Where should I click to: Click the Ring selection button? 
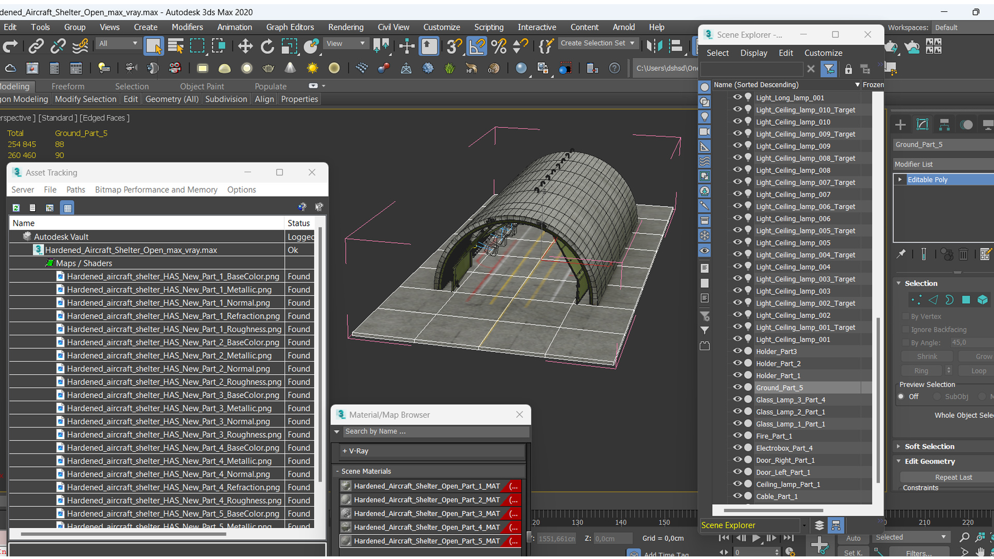coord(921,371)
